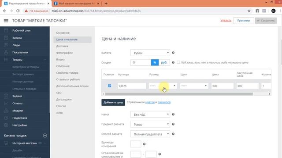Expand the Интернет-магазин channel chevron
Screen dimensions: 282x158
[x=45, y=143]
